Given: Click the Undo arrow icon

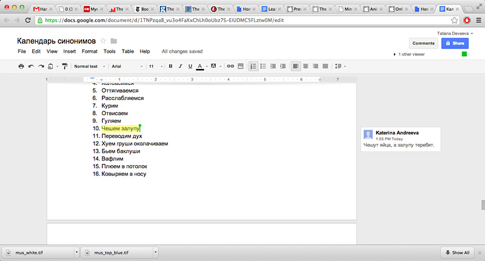Looking at the screenshot, I should (31, 66).
